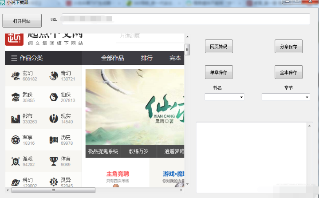Open the 完本 menu tab
Screen dimensions: 319x198
(175, 58)
